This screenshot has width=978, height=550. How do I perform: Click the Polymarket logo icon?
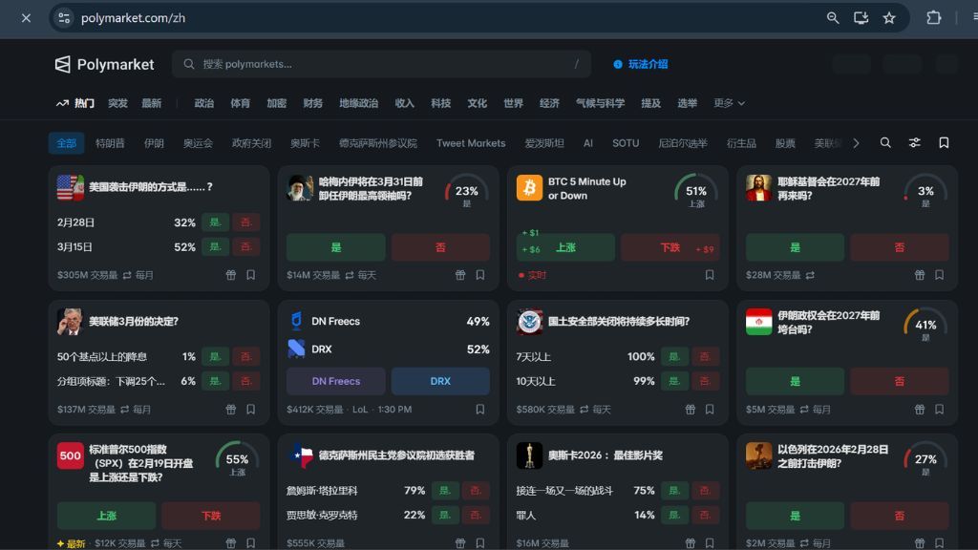click(63, 64)
